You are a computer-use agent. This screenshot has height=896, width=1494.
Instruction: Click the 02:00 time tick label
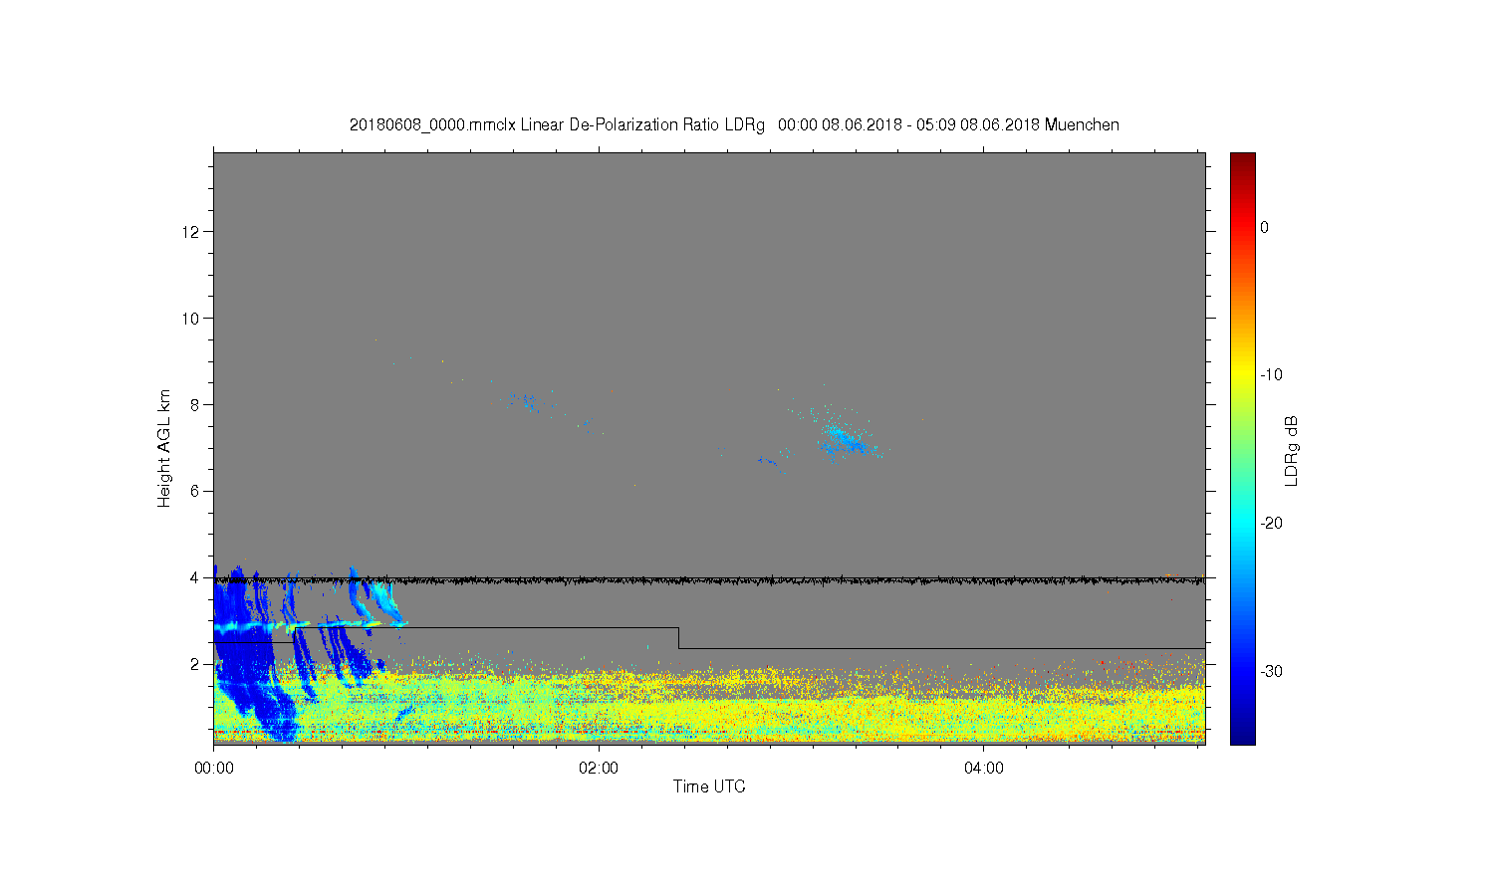point(599,769)
